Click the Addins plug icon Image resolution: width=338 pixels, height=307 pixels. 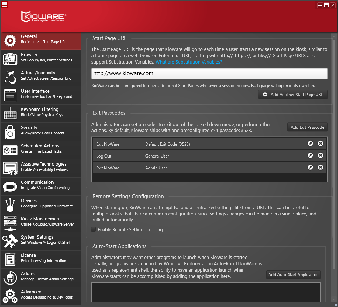(x=10, y=278)
